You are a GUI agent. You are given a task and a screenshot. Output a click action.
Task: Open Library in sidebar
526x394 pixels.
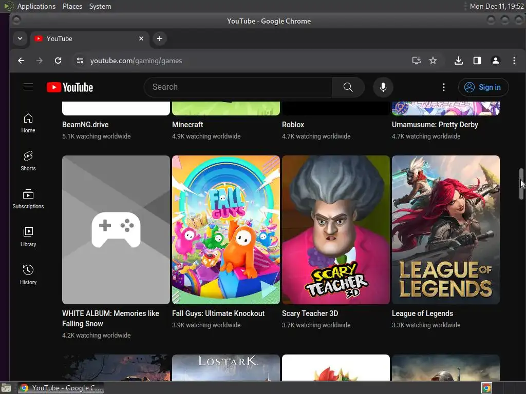(x=28, y=237)
